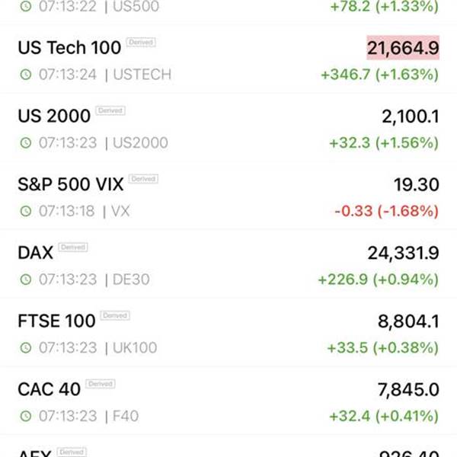Open the US 2000 index details
This screenshot has height=457, width=457.
point(228,128)
